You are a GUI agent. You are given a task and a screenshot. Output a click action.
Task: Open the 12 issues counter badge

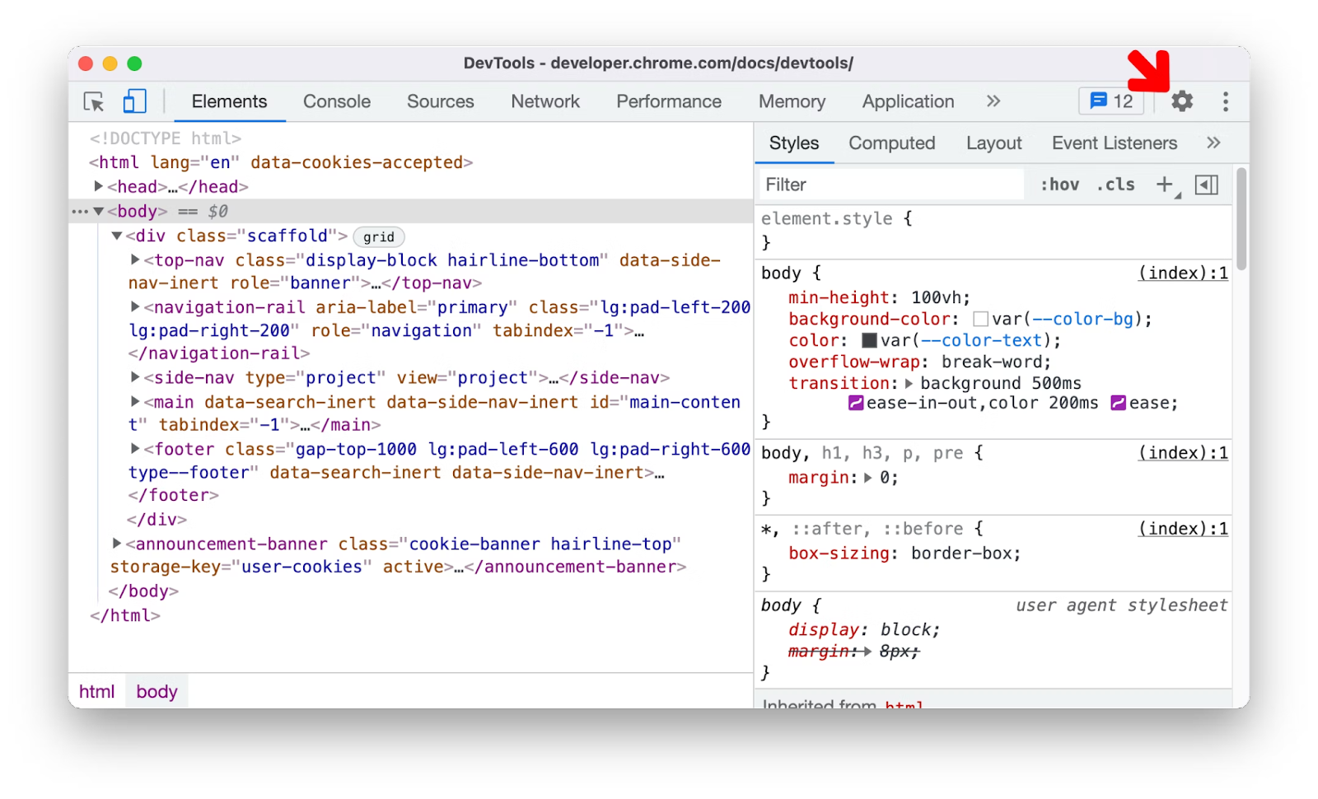1111,101
